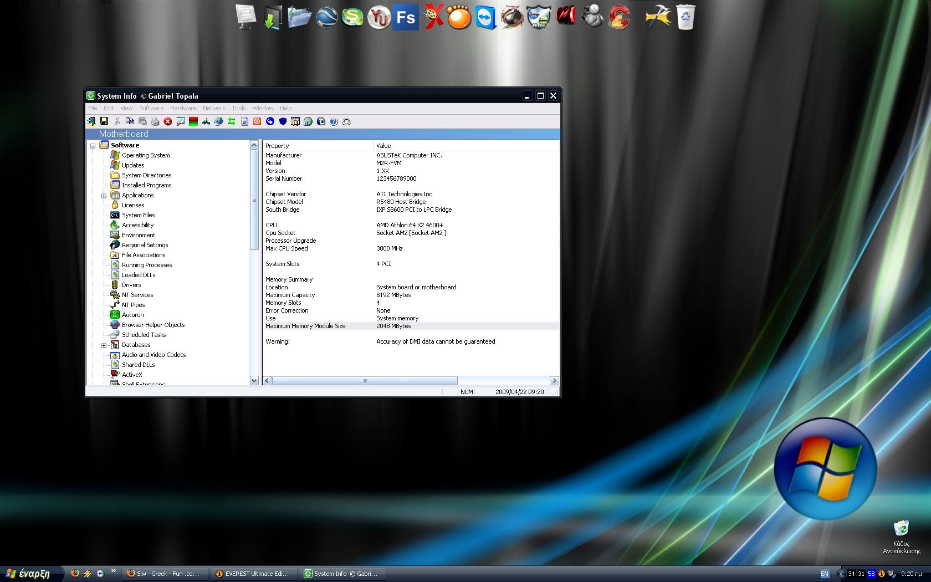Screen dimensions: 931x582
Task: Click the Print toolbar icon
Action: 155,121
